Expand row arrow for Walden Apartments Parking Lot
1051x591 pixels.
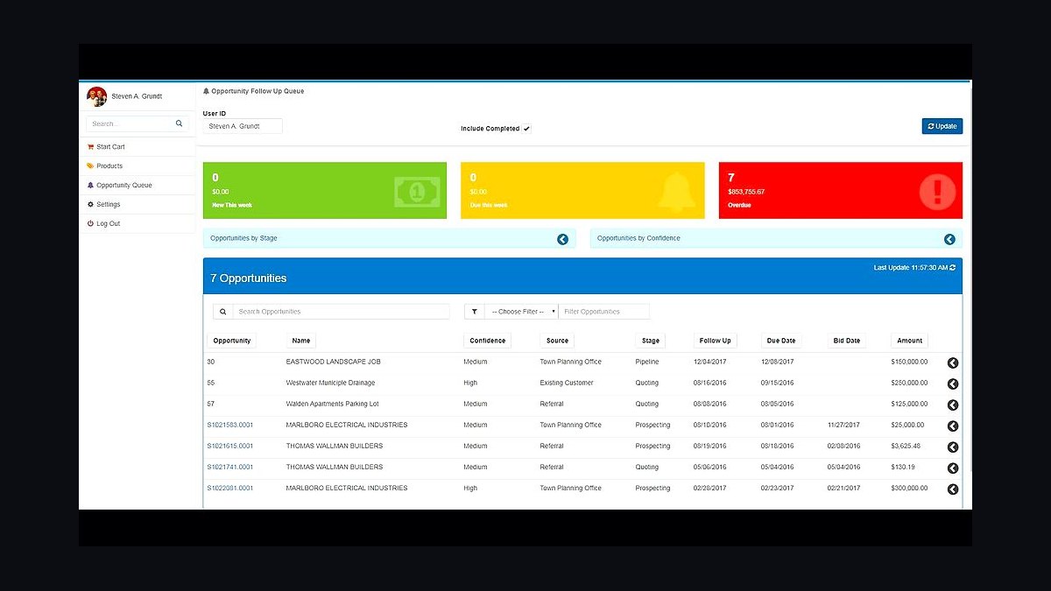click(x=953, y=405)
